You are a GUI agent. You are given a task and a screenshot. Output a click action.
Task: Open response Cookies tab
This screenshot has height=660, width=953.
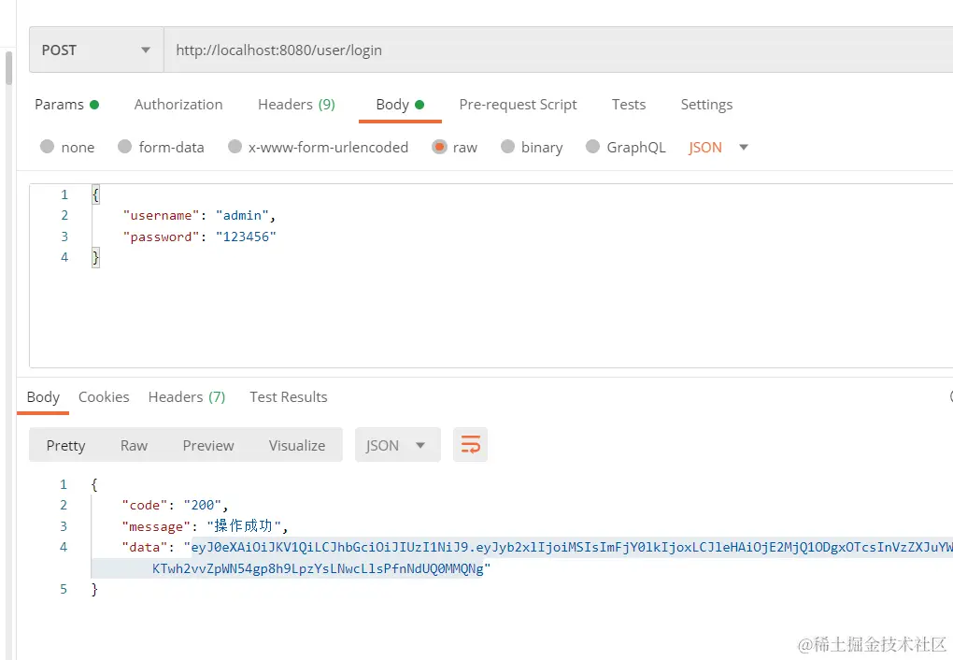click(x=104, y=397)
